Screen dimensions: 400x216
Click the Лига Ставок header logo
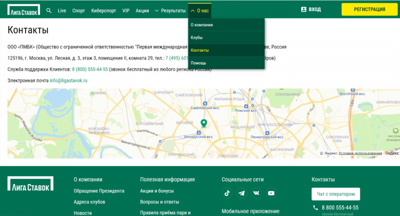tap(23, 10)
